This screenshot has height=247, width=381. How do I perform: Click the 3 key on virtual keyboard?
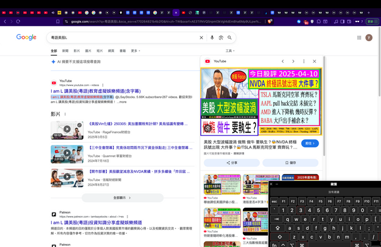point(301,210)
